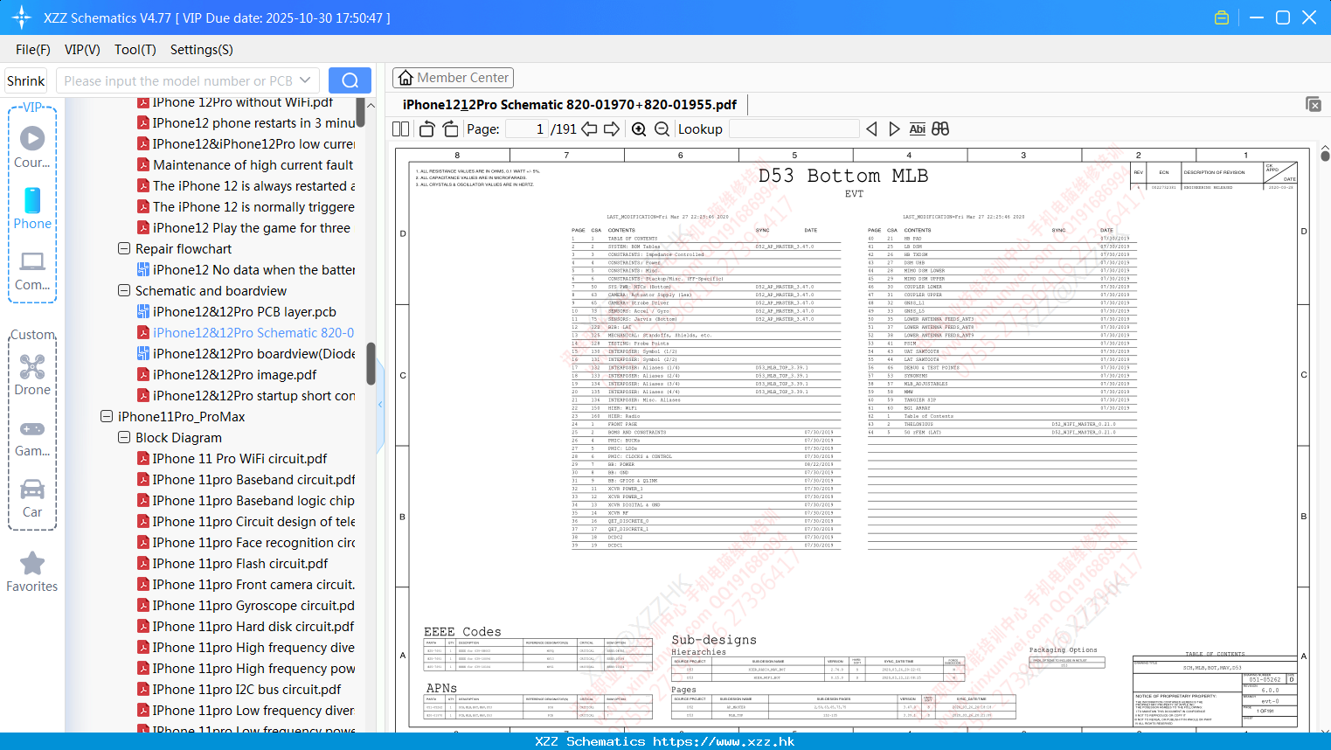The image size is (1331, 750).
Task: Click the Shrink button
Action: click(26, 80)
